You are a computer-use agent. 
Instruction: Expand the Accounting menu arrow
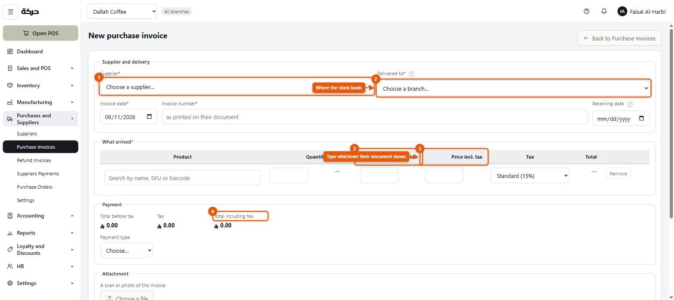(x=72, y=216)
